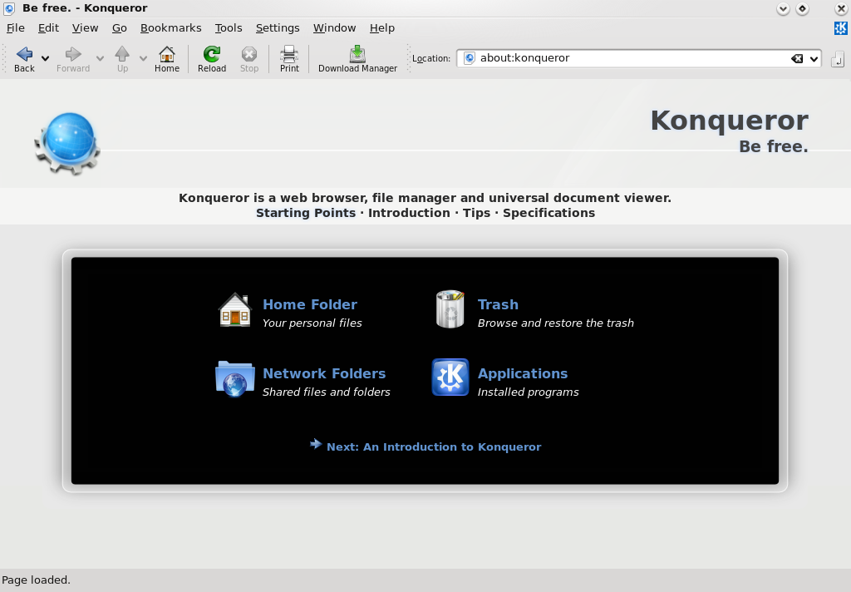The height and width of the screenshot is (592, 851).
Task: Click the Network Folders globe folder icon
Action: [235, 379]
